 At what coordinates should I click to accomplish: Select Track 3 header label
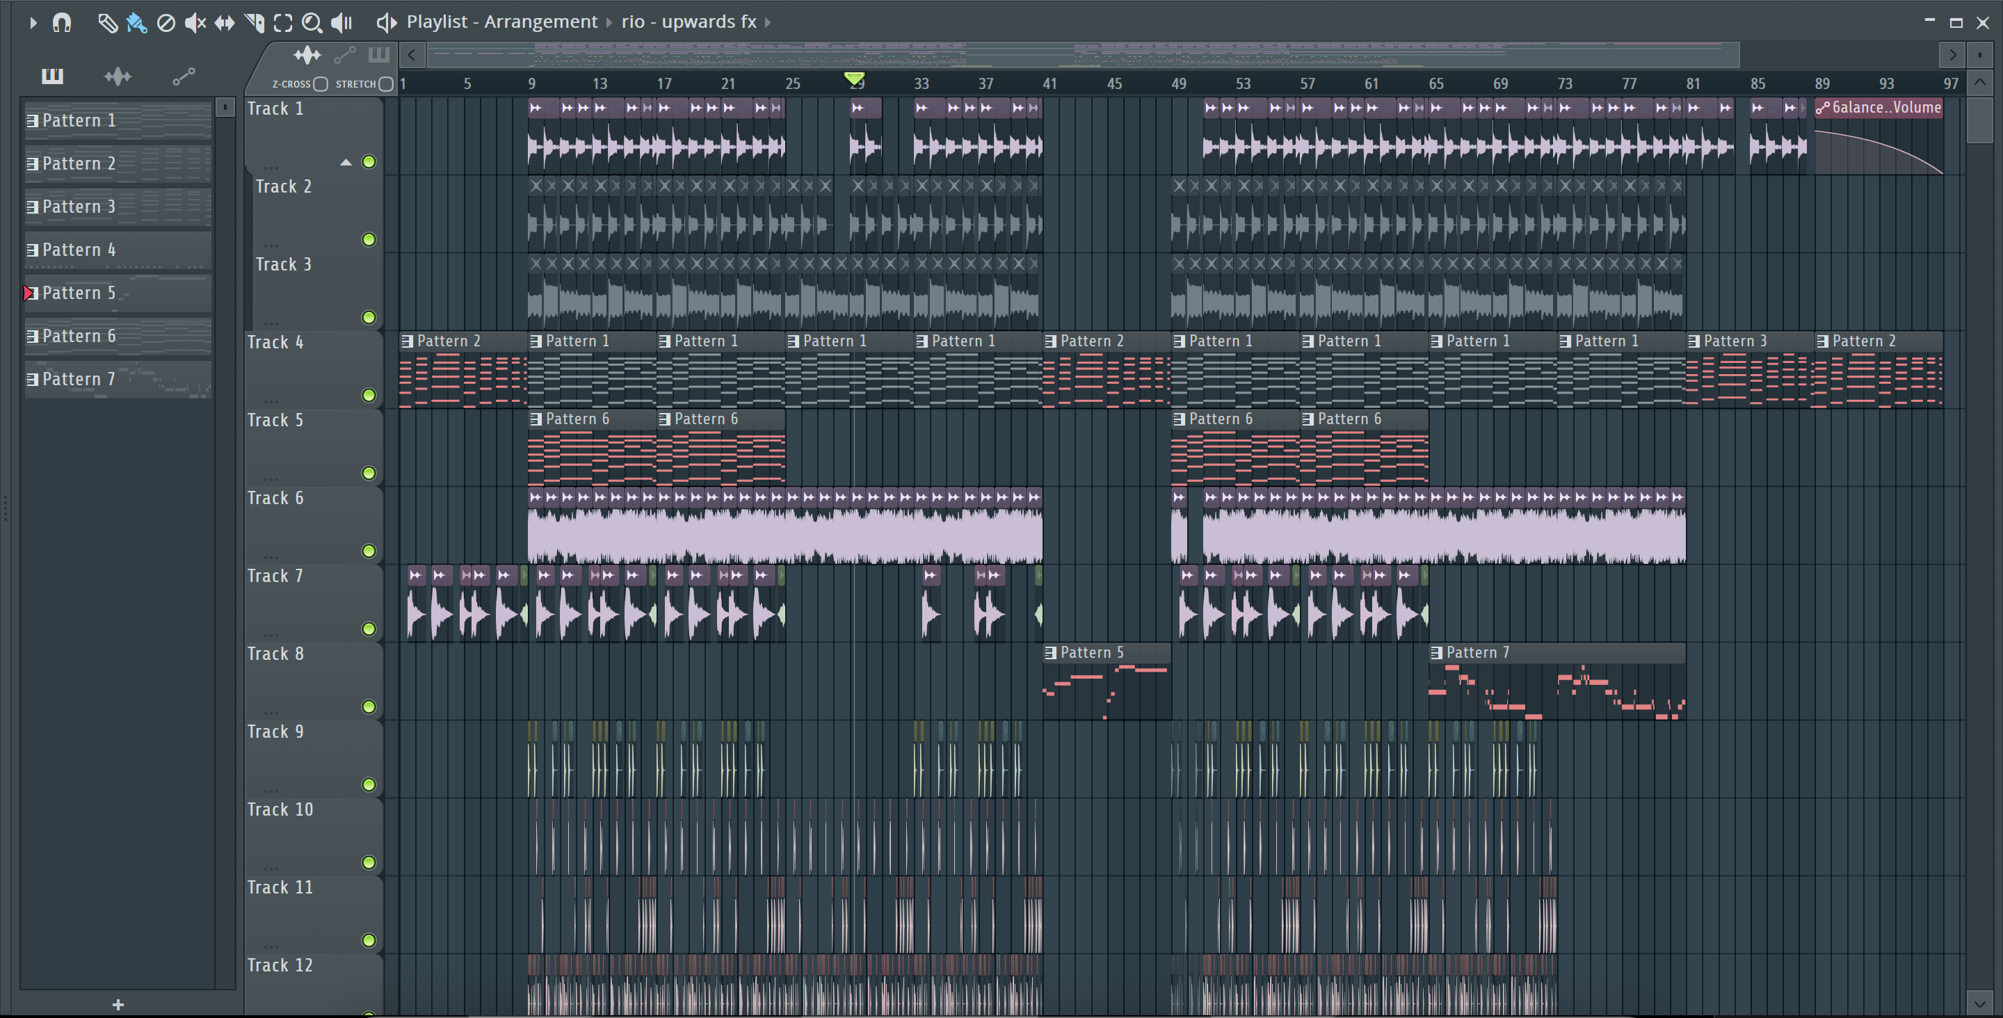(284, 264)
